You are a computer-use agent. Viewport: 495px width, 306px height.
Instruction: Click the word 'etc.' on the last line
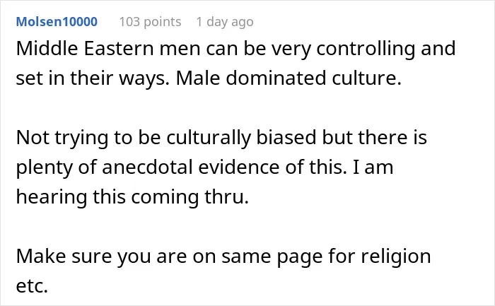32,286
